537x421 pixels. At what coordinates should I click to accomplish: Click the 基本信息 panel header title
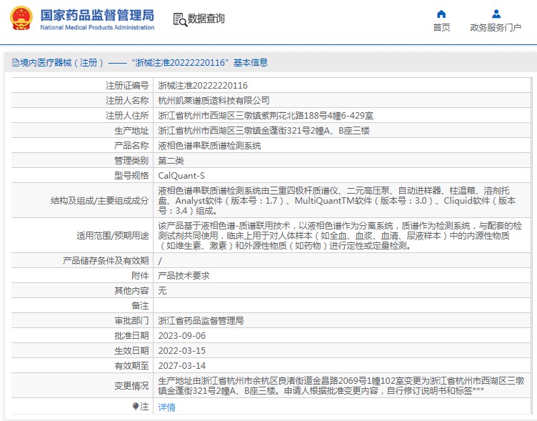coord(248,63)
